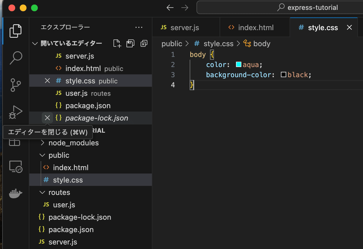Click line number 1 in gutter
Screen dimensions: 363x249
pyautogui.click(x=173, y=55)
